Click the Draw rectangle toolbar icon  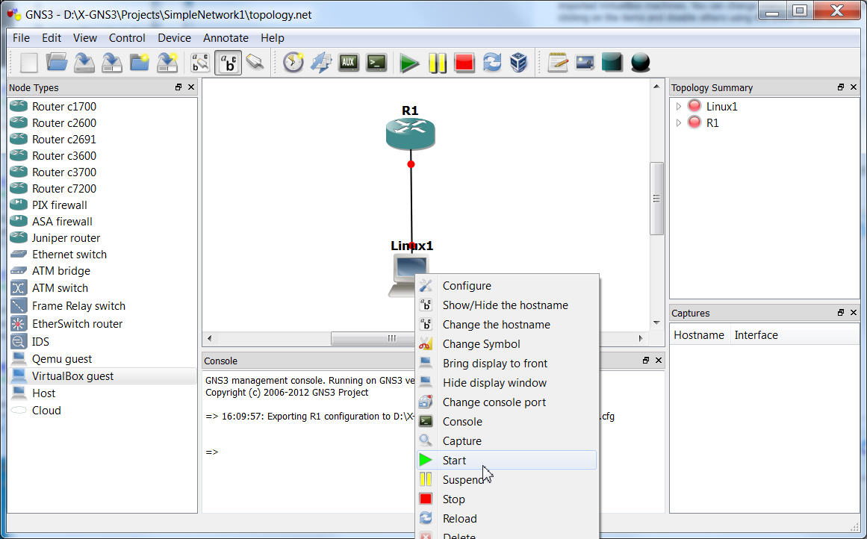click(612, 63)
